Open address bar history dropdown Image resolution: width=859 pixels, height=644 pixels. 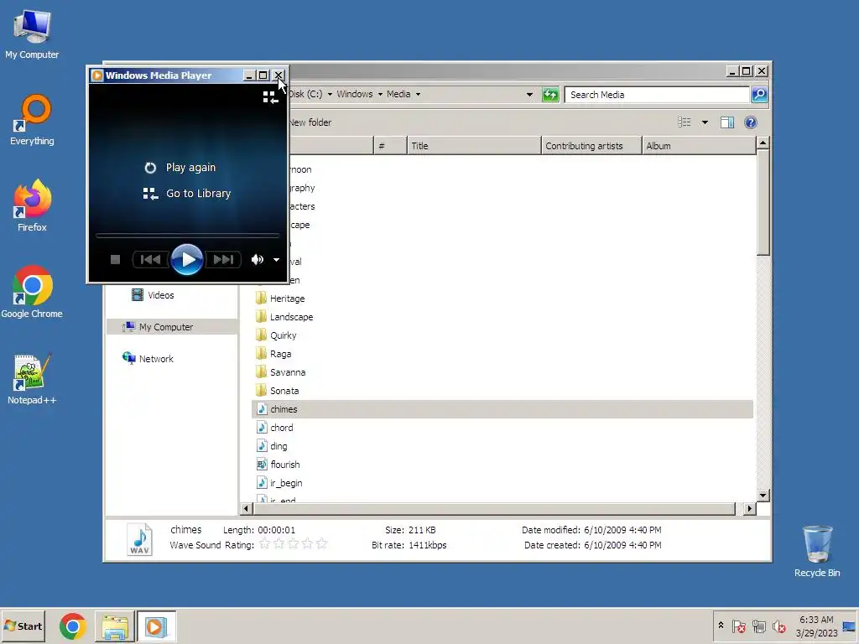pos(529,95)
